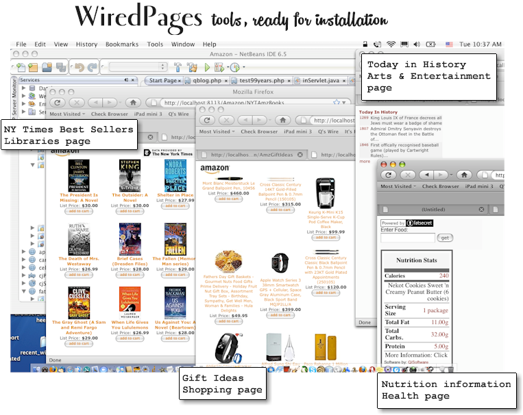
Task: Open the Bookmarks menu
Action: tap(122, 45)
